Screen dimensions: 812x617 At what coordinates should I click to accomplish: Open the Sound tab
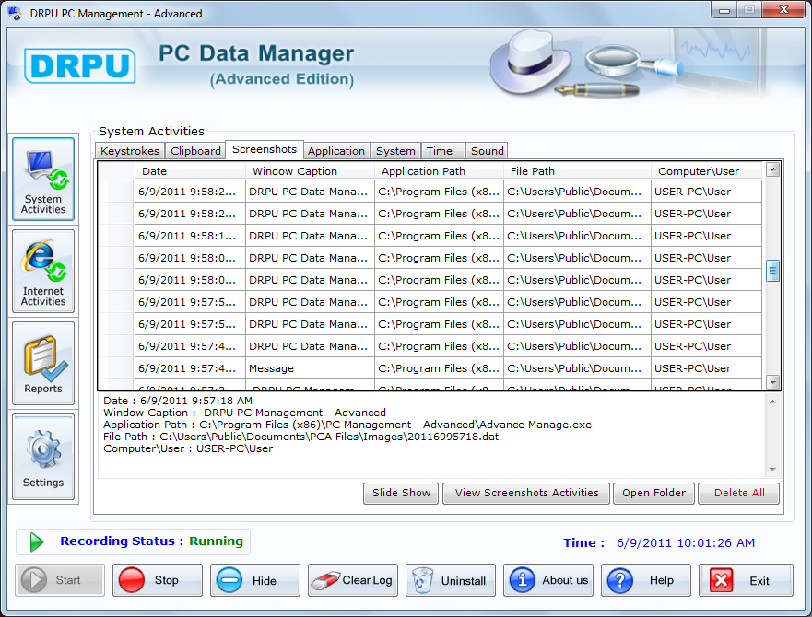[x=487, y=151]
